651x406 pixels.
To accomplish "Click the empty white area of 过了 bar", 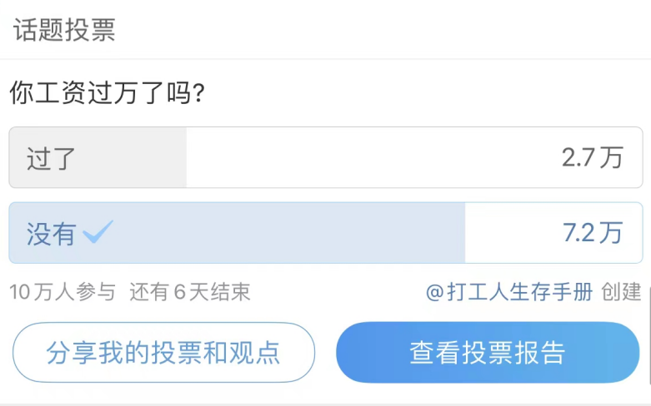I will coord(373,157).
